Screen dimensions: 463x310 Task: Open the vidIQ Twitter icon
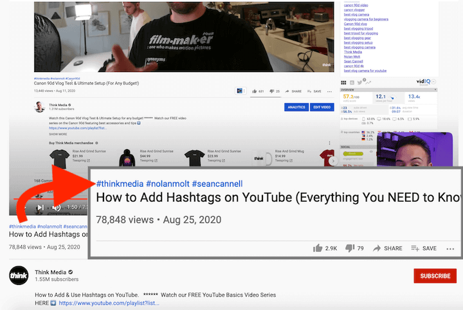tap(359, 82)
